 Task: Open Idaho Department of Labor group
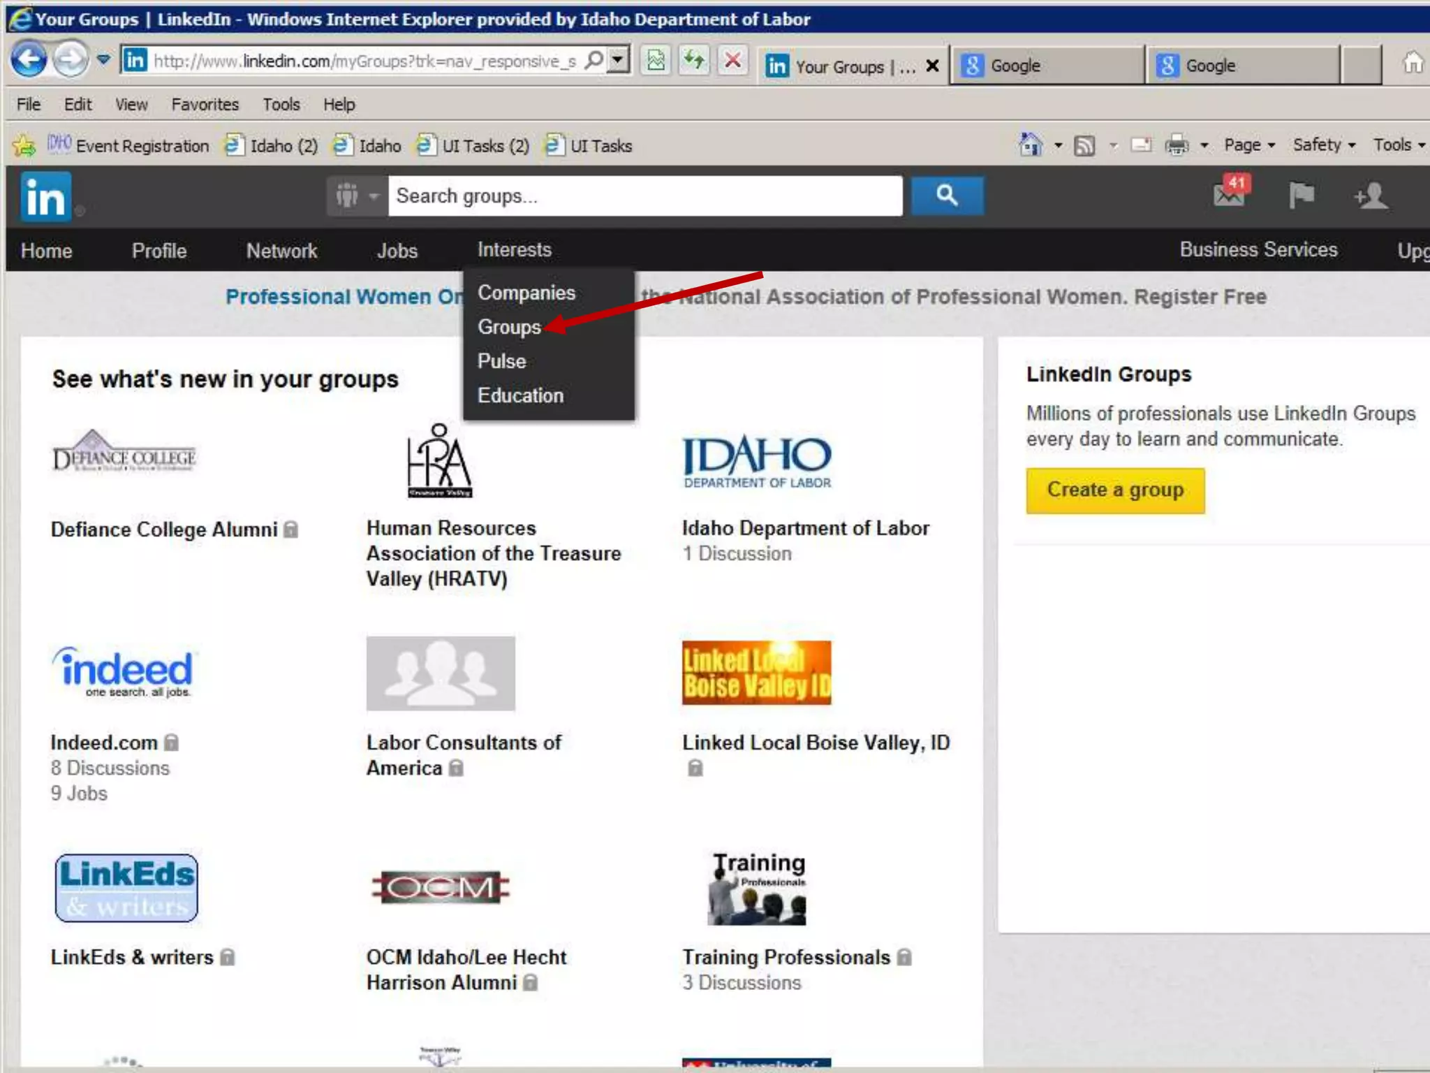[x=805, y=528]
